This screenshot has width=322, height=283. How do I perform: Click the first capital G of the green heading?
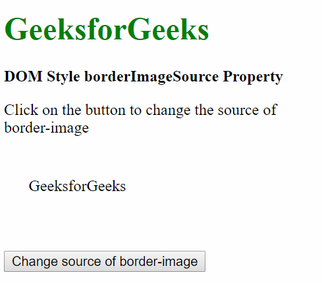point(15,30)
